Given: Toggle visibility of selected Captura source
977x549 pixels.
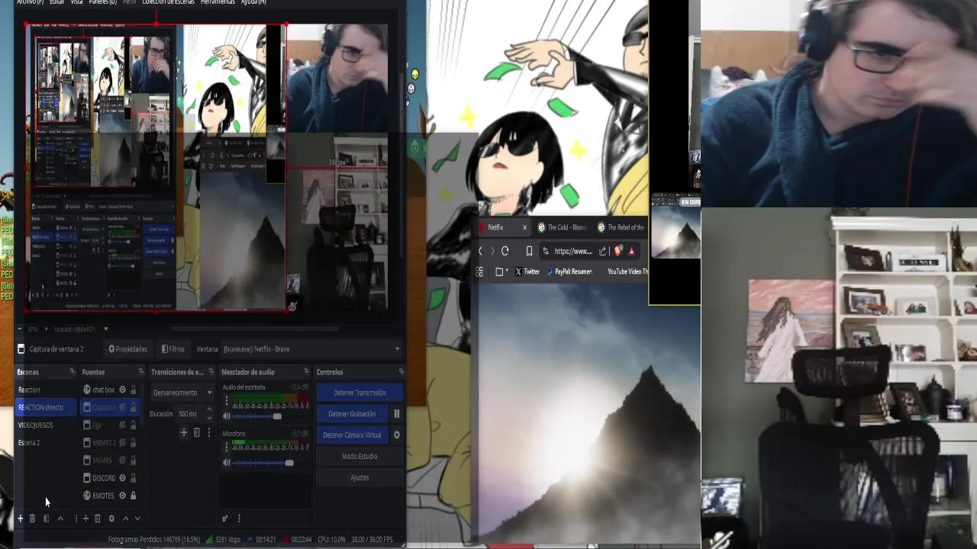Looking at the screenshot, I should [122, 407].
